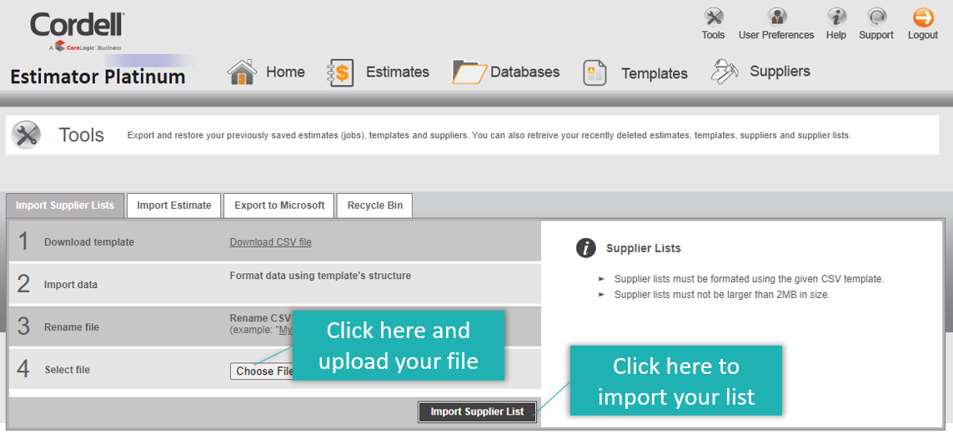953x433 pixels.
Task: Open the Templates navigation item
Action: coord(655,73)
